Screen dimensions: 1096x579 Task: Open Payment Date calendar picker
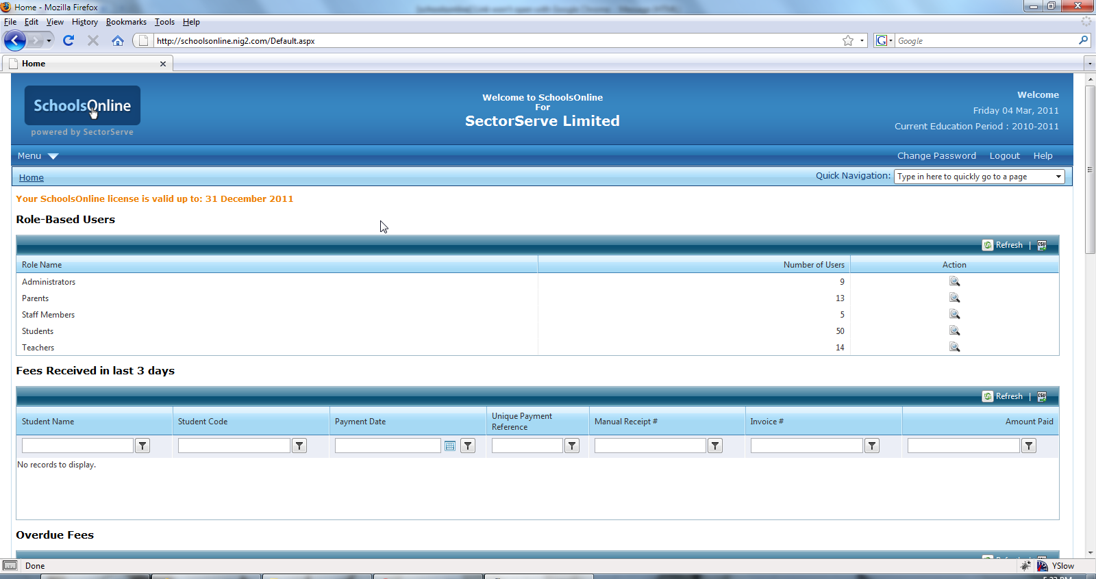450,446
